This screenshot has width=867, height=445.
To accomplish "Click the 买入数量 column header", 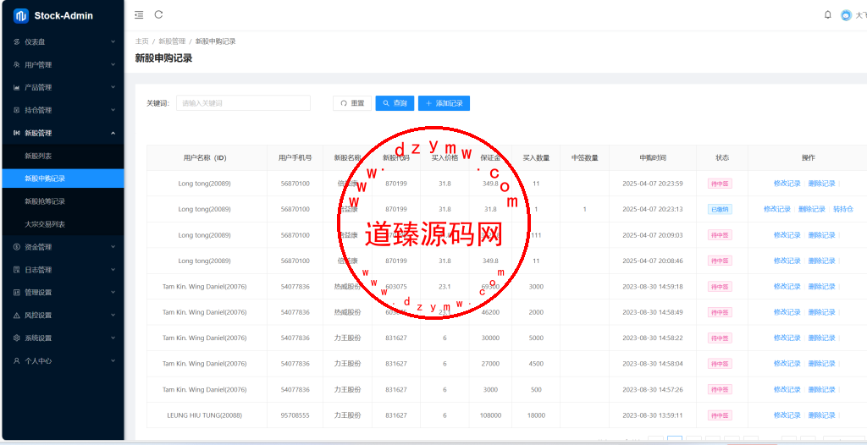I will (x=536, y=158).
